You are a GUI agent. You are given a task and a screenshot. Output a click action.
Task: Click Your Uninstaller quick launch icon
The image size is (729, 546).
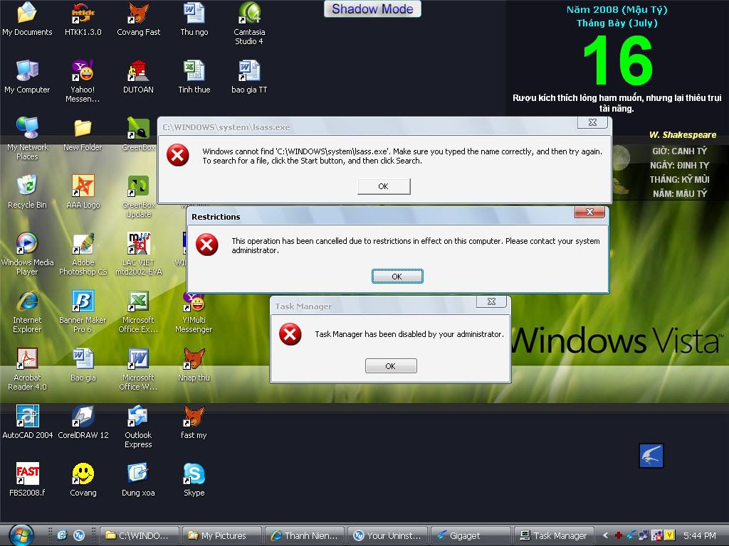[x=79, y=535]
